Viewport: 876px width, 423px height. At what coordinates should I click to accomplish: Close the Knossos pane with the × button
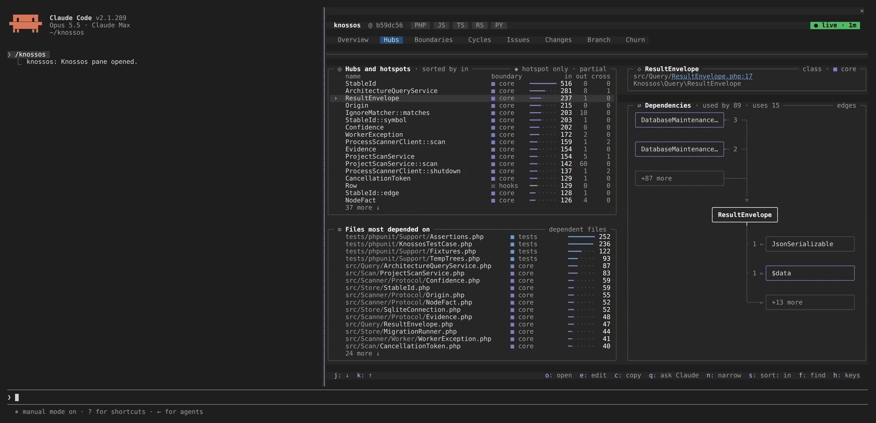862,11
